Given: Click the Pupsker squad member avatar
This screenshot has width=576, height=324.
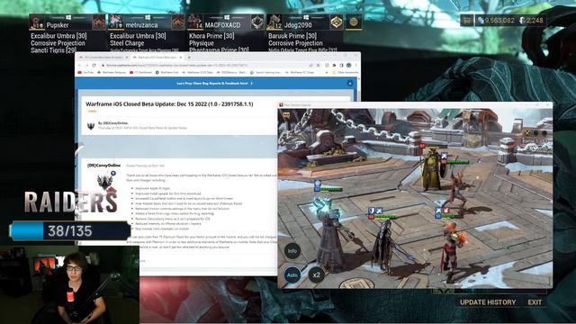Looking at the screenshot, I should tap(37, 22).
